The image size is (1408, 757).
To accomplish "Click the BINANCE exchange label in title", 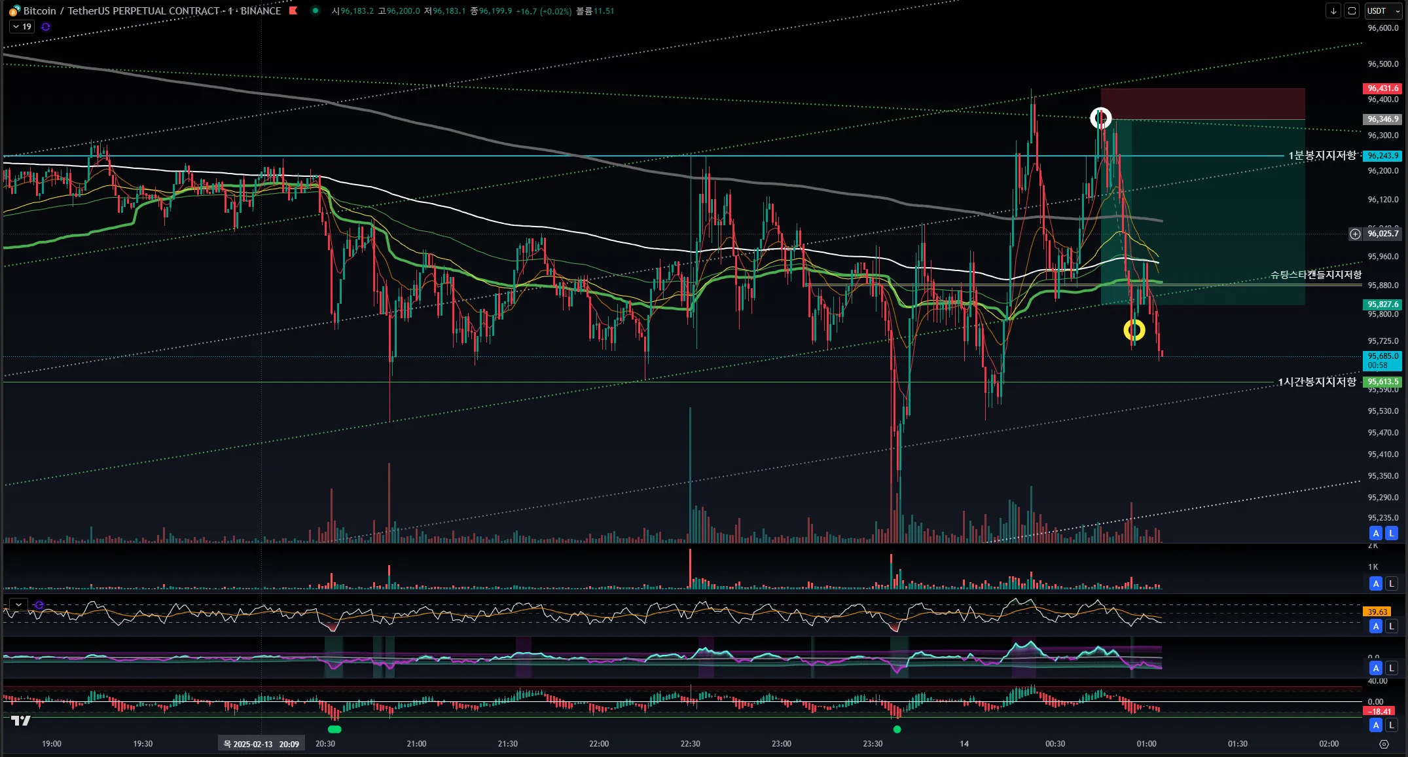I will (261, 10).
